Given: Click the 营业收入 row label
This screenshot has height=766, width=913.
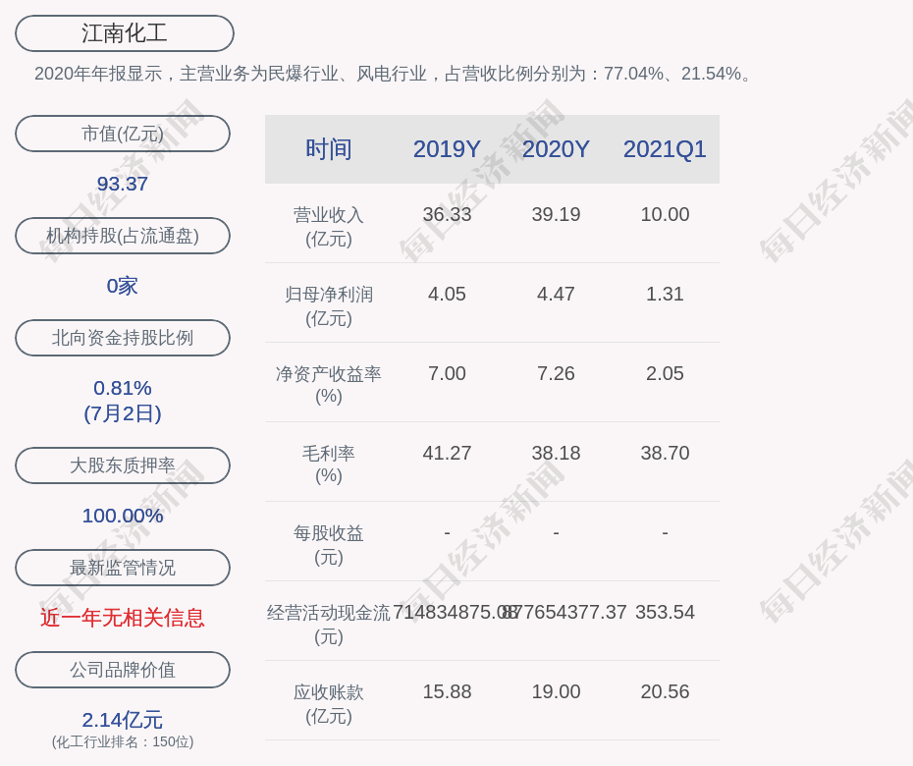Looking at the screenshot, I should point(329,226).
